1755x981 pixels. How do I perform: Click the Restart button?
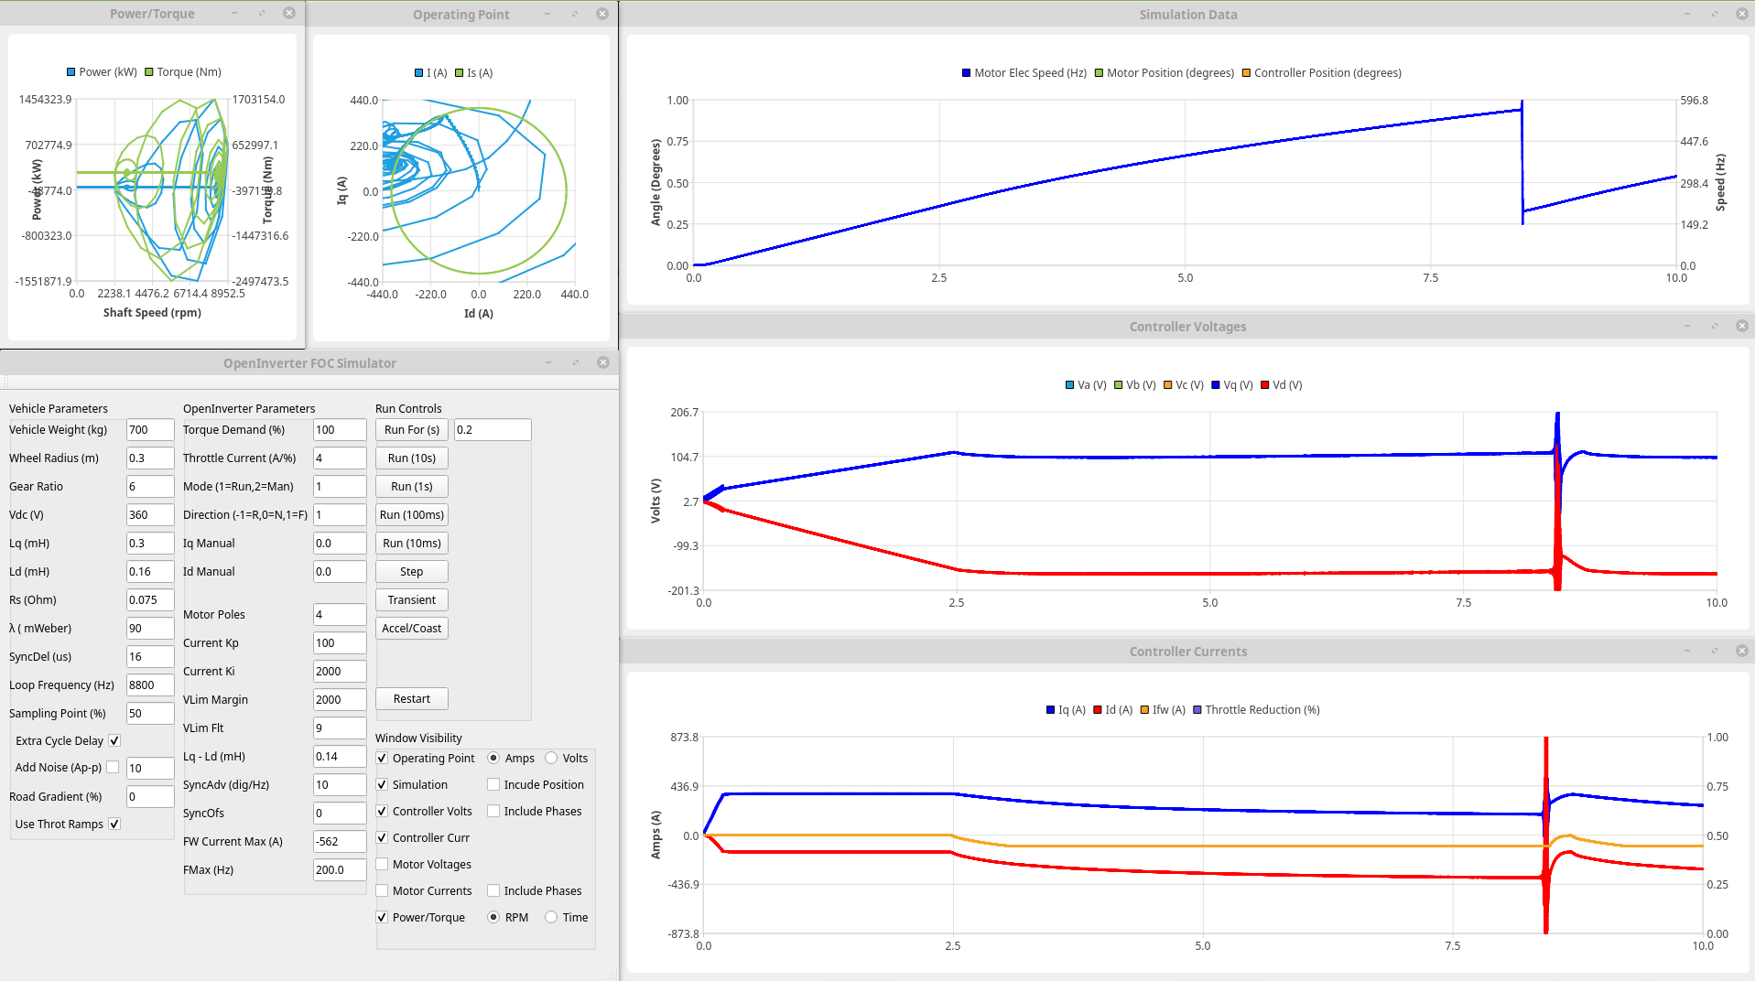click(x=411, y=698)
